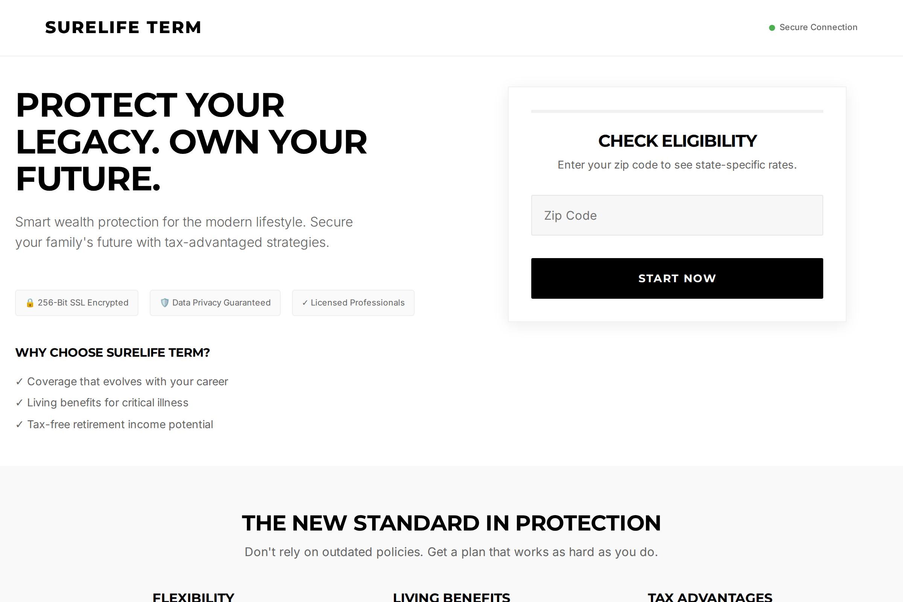Toggle the 256-Bit SSL Encrypted badge

[x=76, y=303]
